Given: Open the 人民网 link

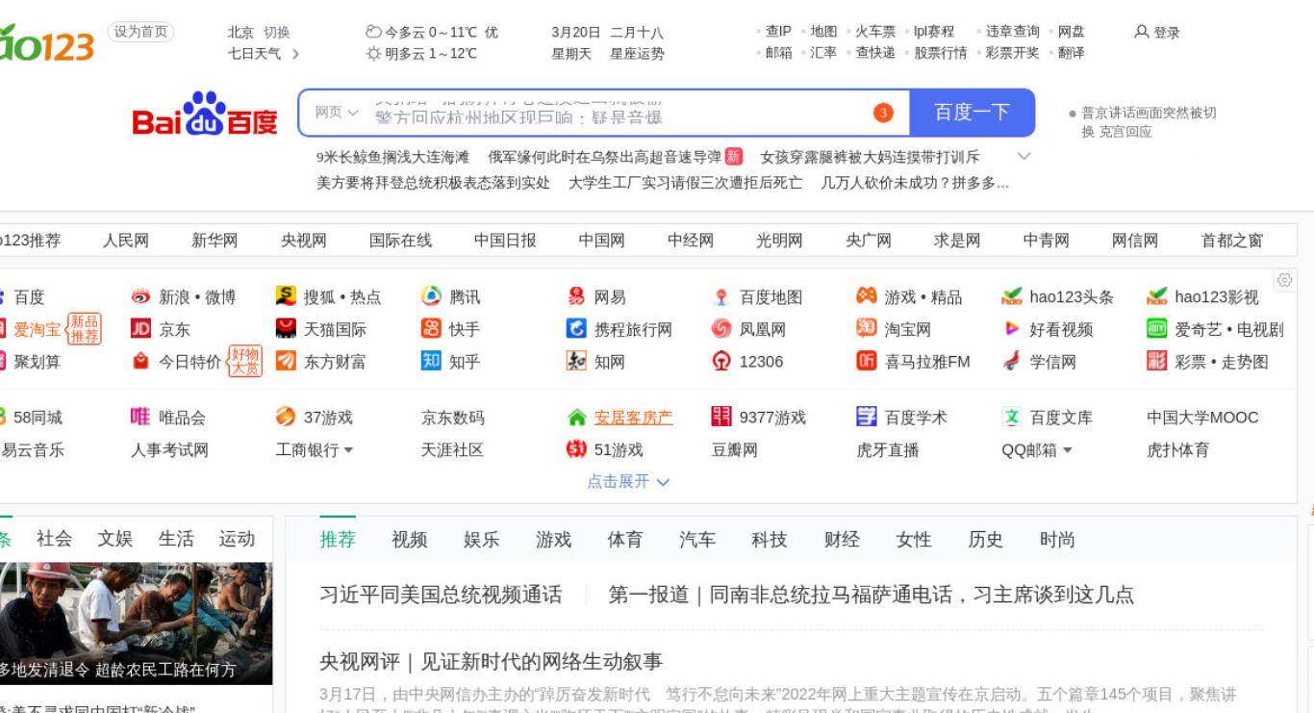Looking at the screenshot, I should pos(126,241).
